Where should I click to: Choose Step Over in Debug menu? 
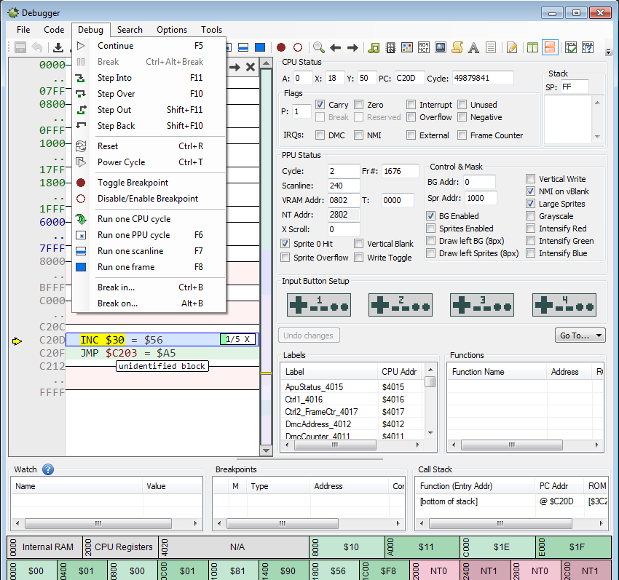(149, 94)
